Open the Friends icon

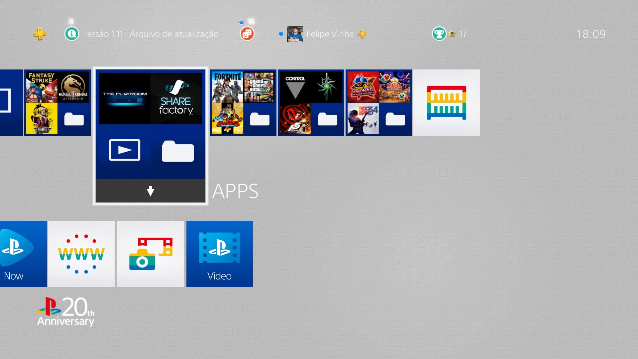point(247,34)
